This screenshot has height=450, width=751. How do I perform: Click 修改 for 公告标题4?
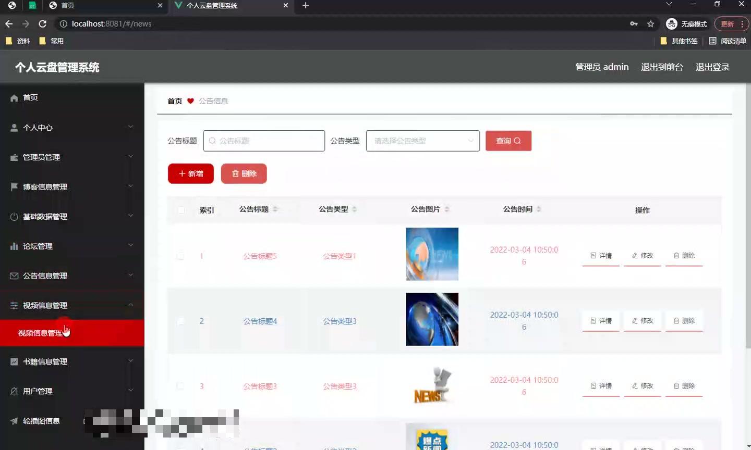point(643,321)
